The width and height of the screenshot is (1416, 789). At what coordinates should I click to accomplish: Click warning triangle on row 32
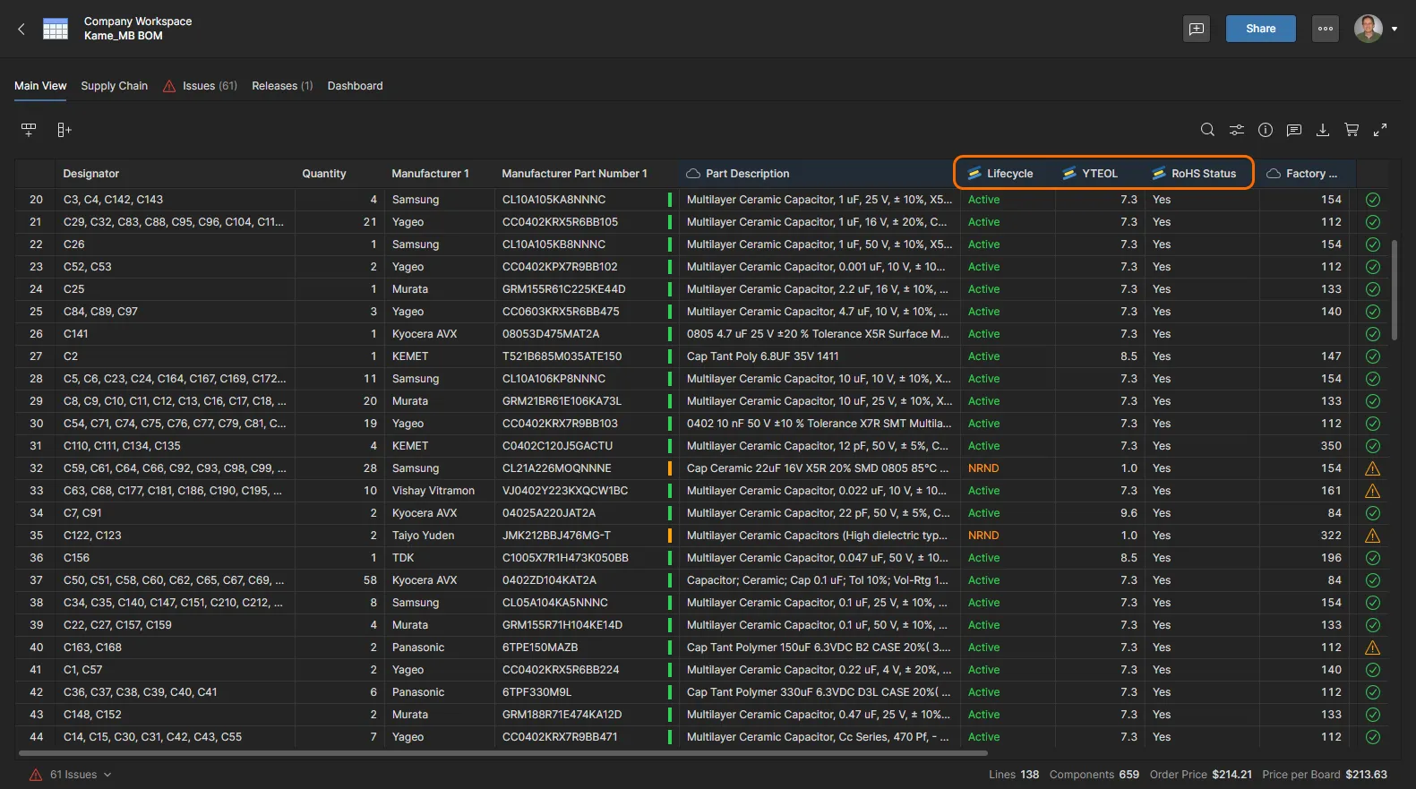(1372, 468)
